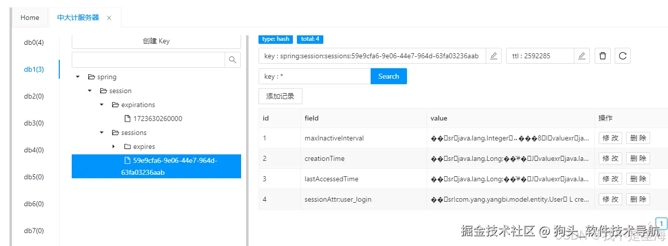Click the 创建 Key button
Screen dimensions: 668x246
[x=156, y=41]
